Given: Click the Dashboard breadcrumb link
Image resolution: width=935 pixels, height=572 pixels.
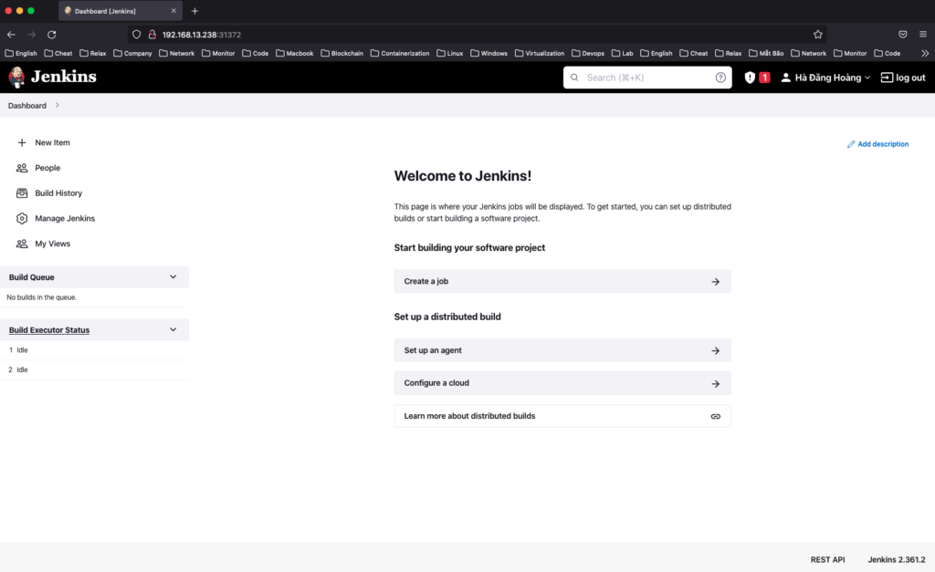Looking at the screenshot, I should 26,106.
